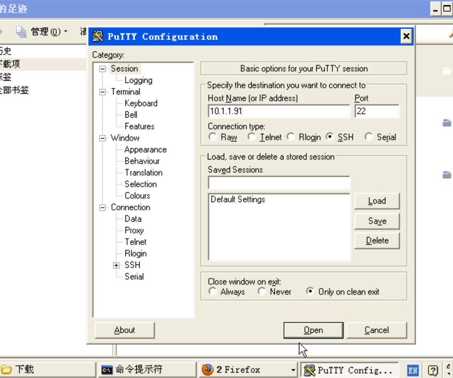Select the Serial connection type
Image resolution: width=453 pixels, height=378 pixels.
369,137
